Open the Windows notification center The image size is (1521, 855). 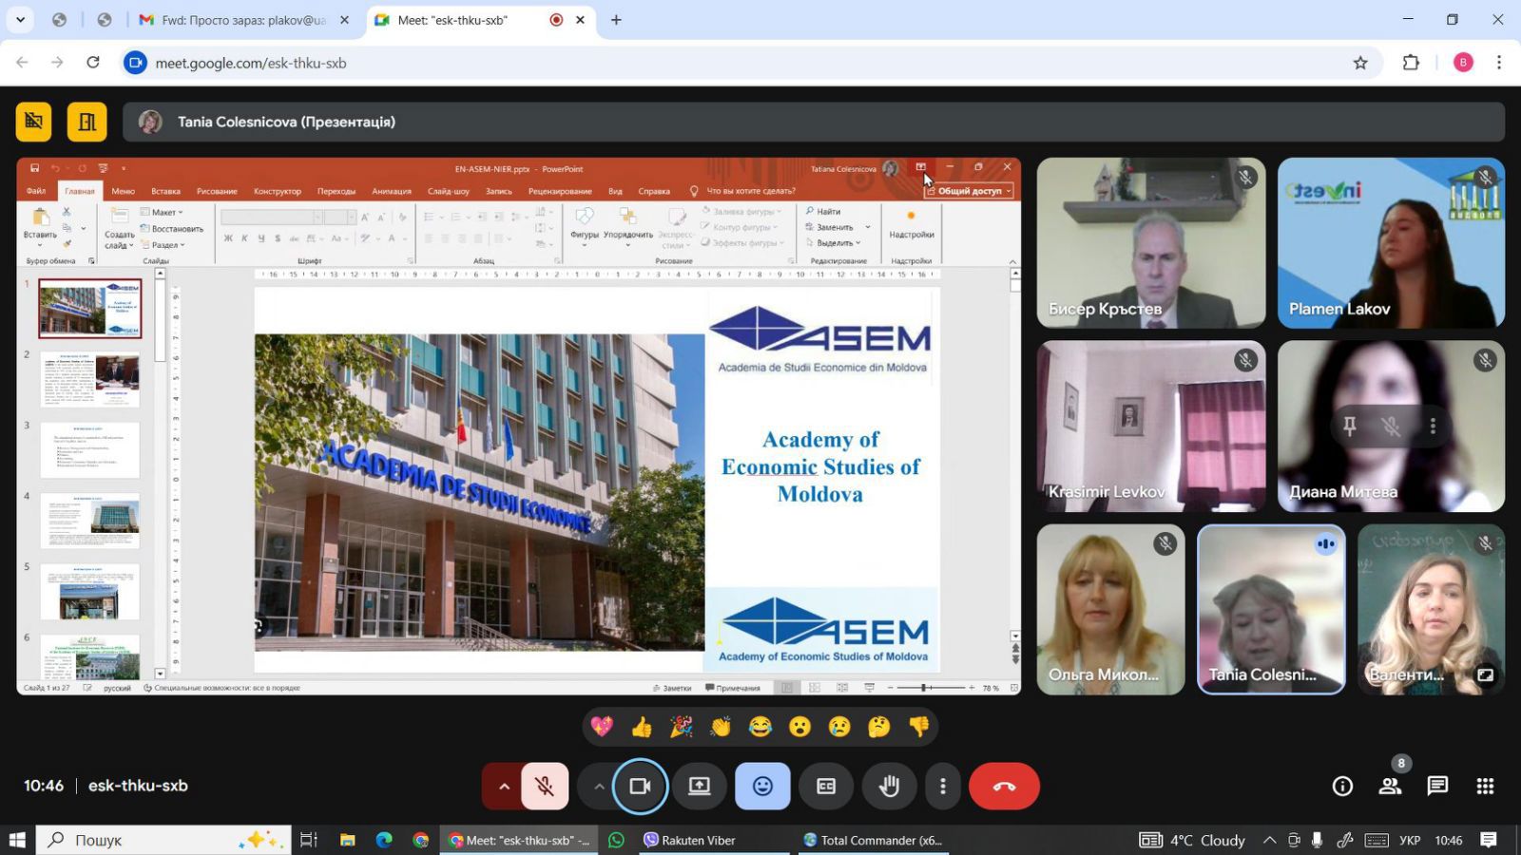coord(1489,840)
